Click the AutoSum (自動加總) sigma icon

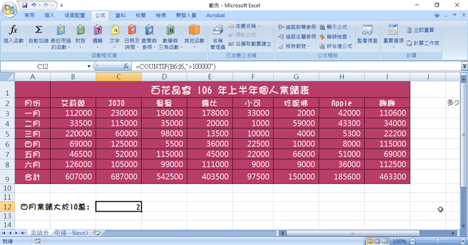[39, 30]
